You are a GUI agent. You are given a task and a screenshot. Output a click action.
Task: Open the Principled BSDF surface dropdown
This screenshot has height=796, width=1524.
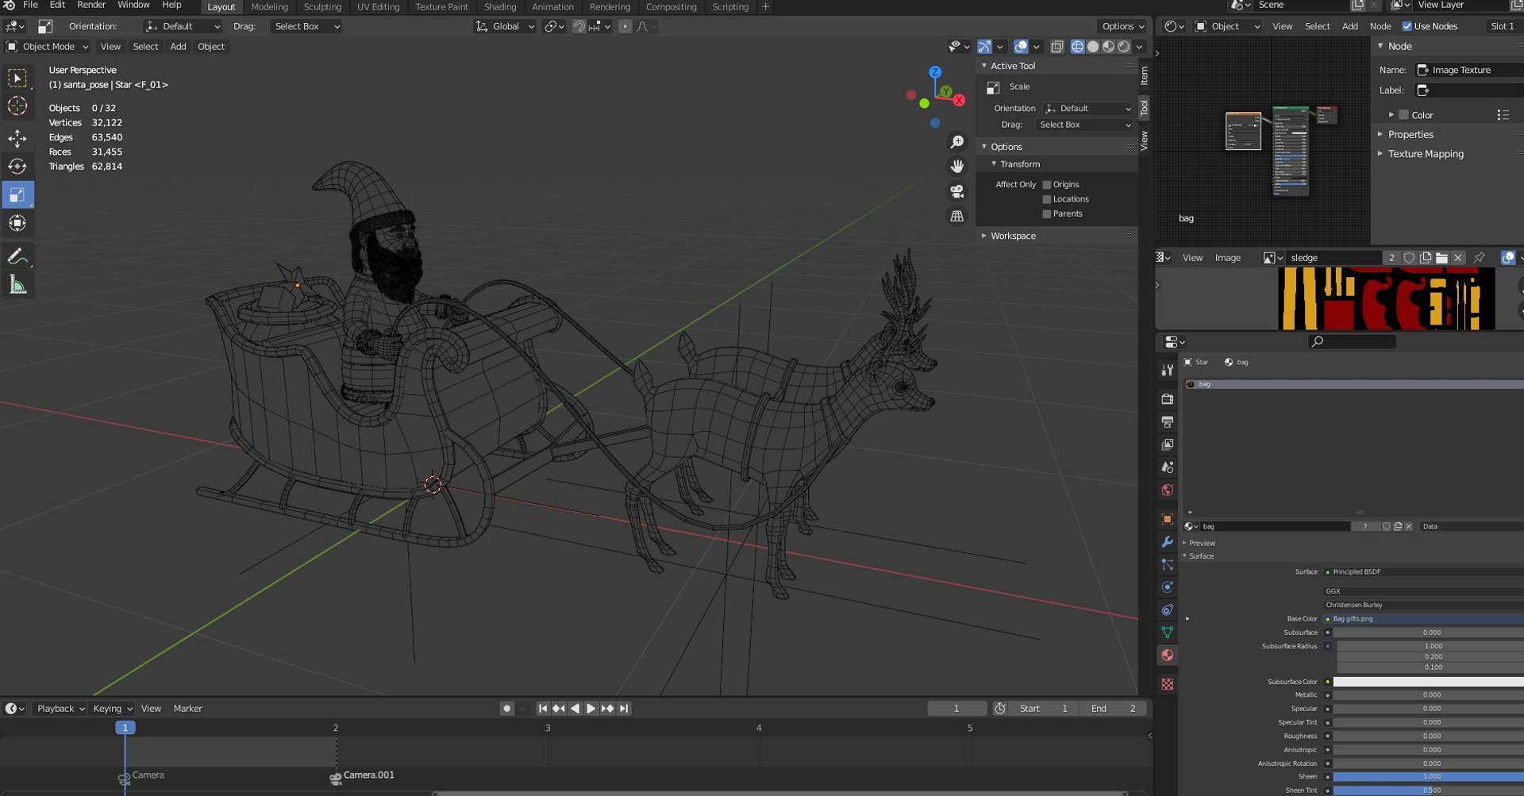coord(1423,572)
